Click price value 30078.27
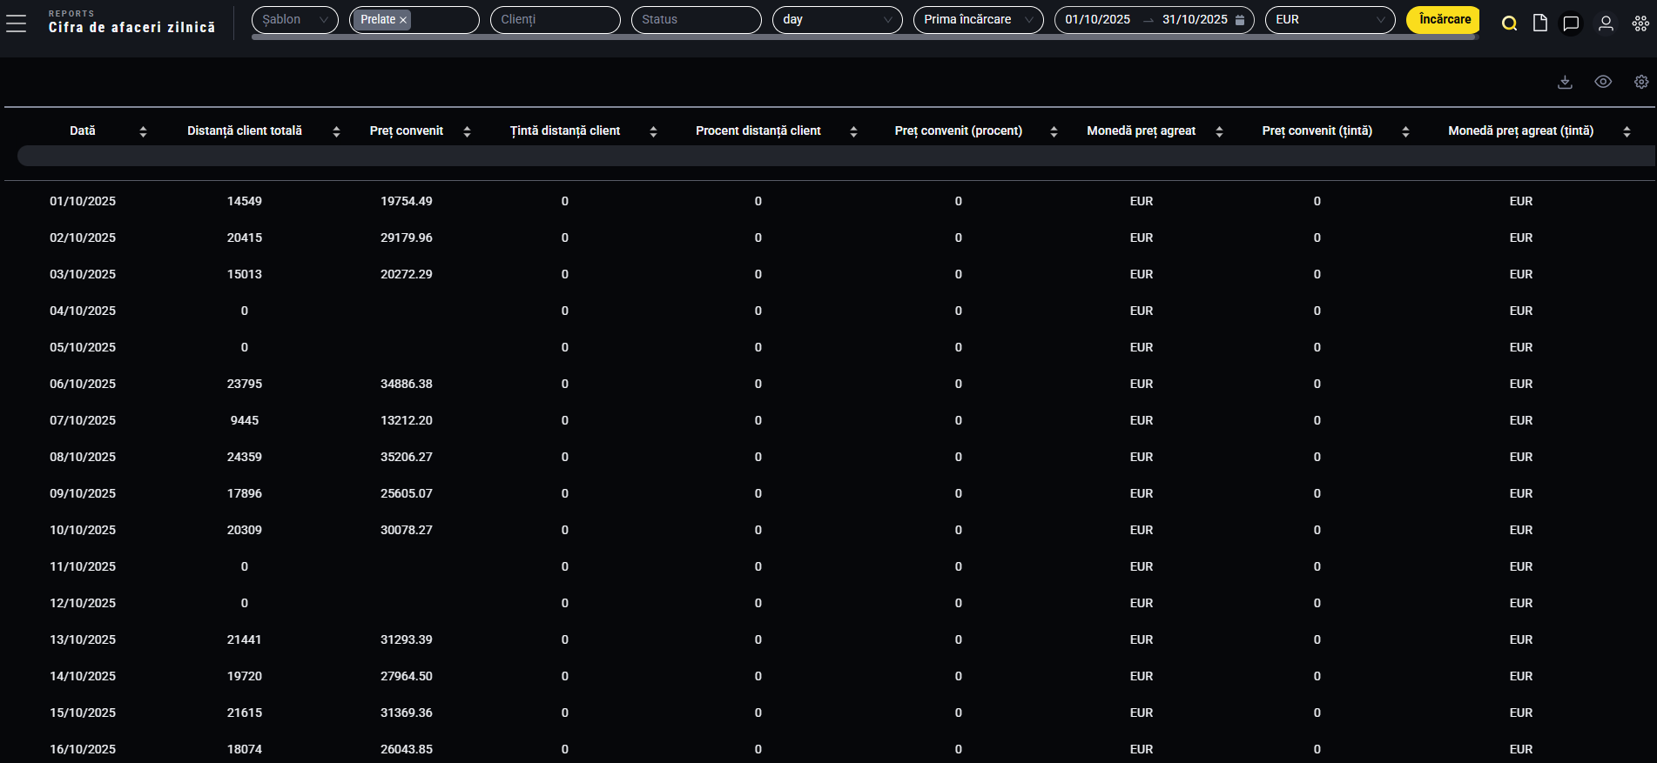Screen dimensions: 1657x763 point(407,530)
